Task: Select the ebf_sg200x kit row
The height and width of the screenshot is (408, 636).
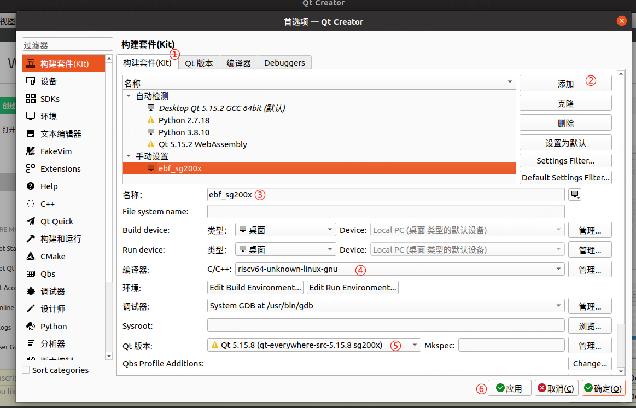Action: [x=319, y=168]
